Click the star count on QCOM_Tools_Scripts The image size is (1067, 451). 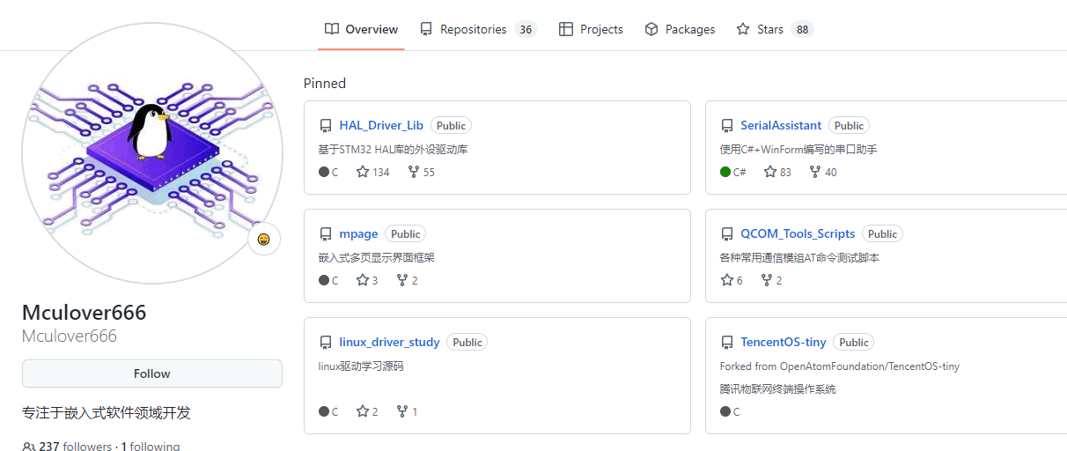tap(732, 280)
